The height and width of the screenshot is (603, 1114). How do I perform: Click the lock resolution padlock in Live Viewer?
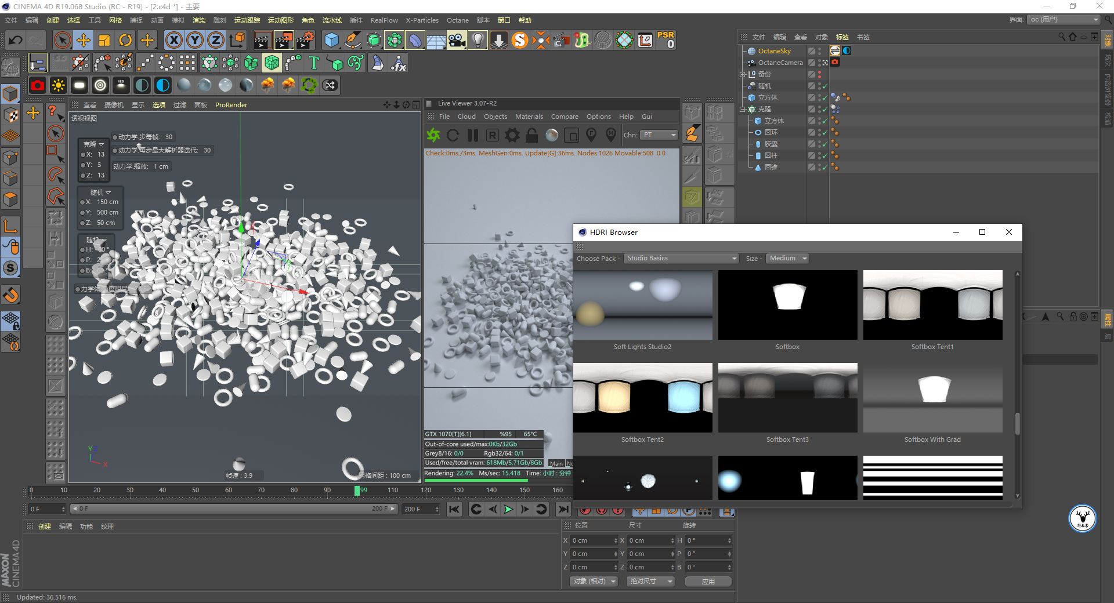click(x=532, y=135)
